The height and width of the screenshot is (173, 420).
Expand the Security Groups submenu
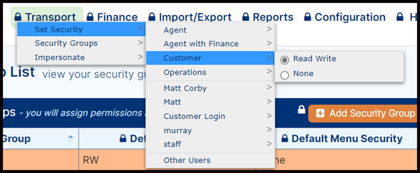[81, 43]
